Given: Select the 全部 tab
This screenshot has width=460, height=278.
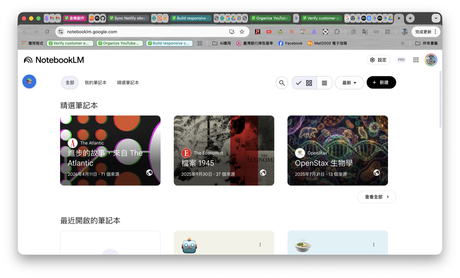Looking at the screenshot, I should click(70, 83).
